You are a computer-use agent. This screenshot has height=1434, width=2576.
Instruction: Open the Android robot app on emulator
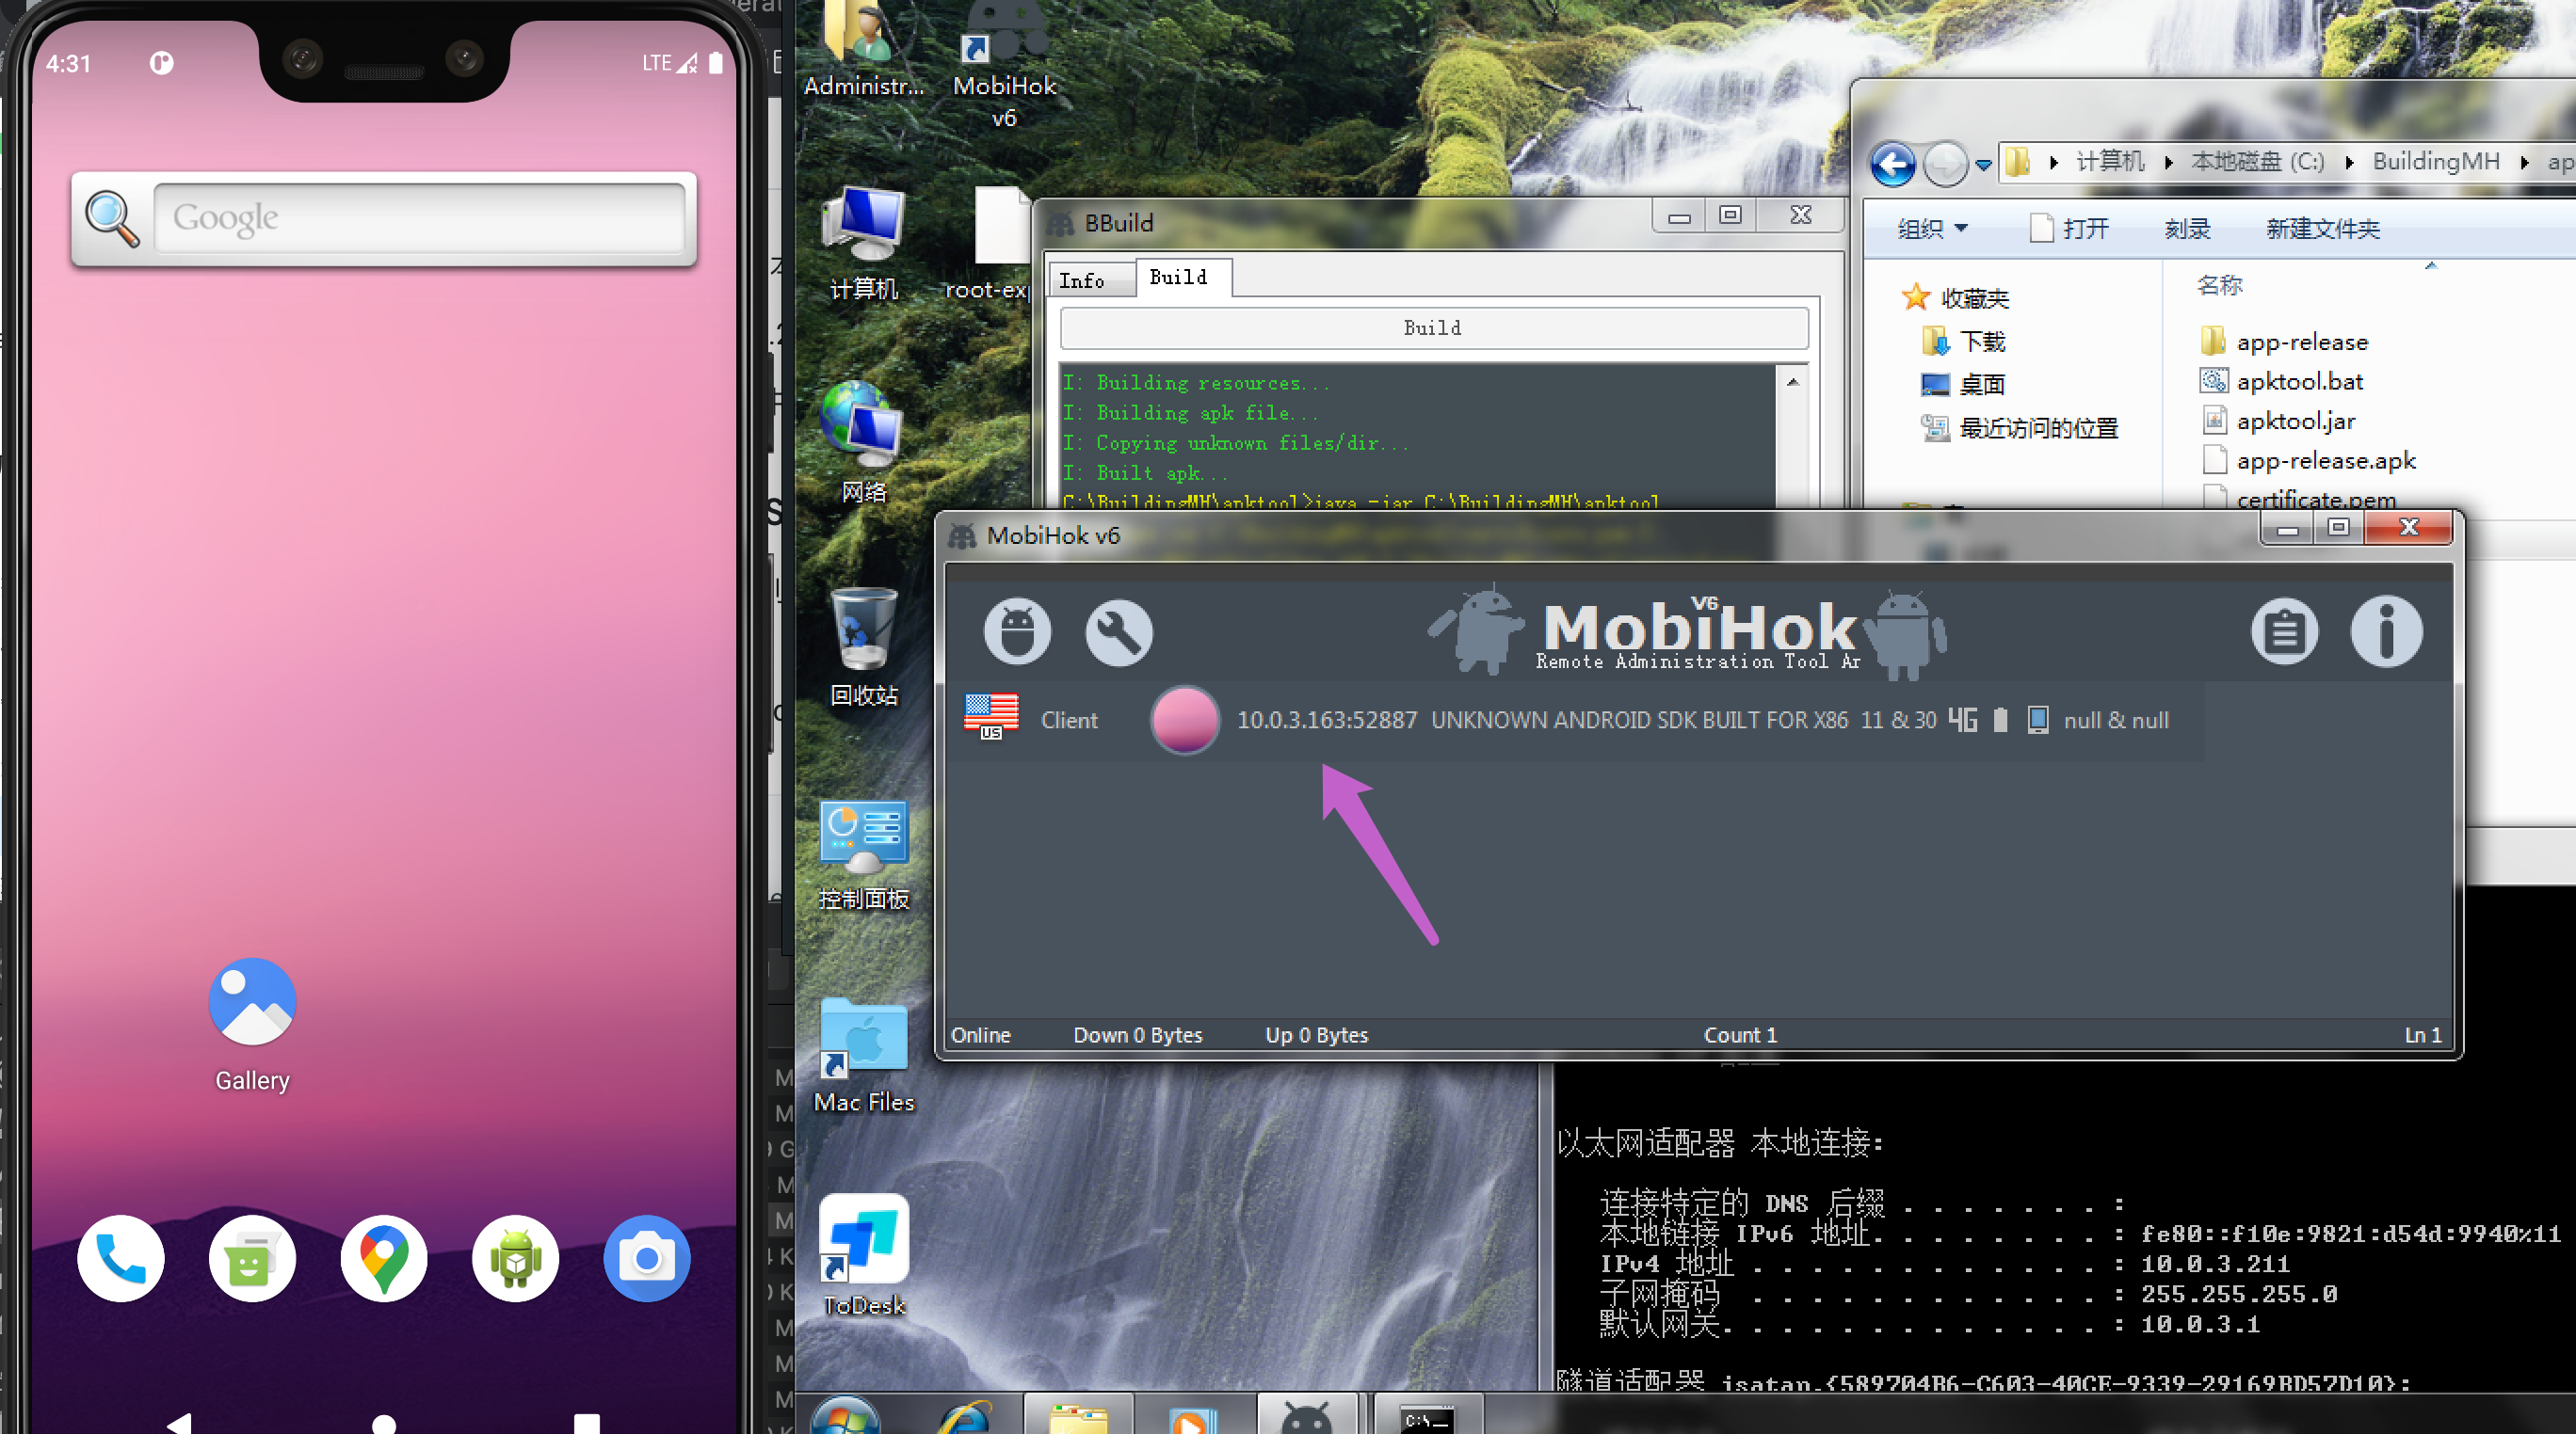point(515,1258)
